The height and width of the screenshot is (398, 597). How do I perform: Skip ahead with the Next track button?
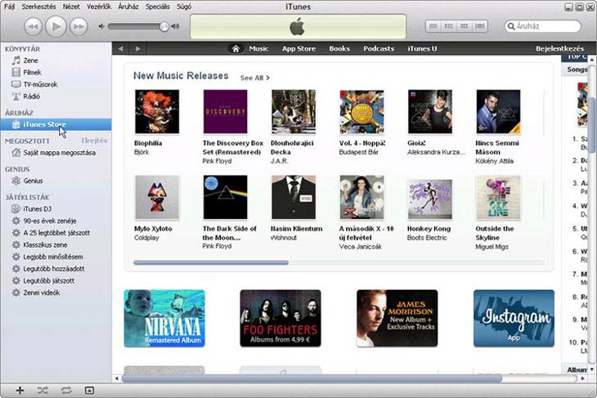point(79,27)
